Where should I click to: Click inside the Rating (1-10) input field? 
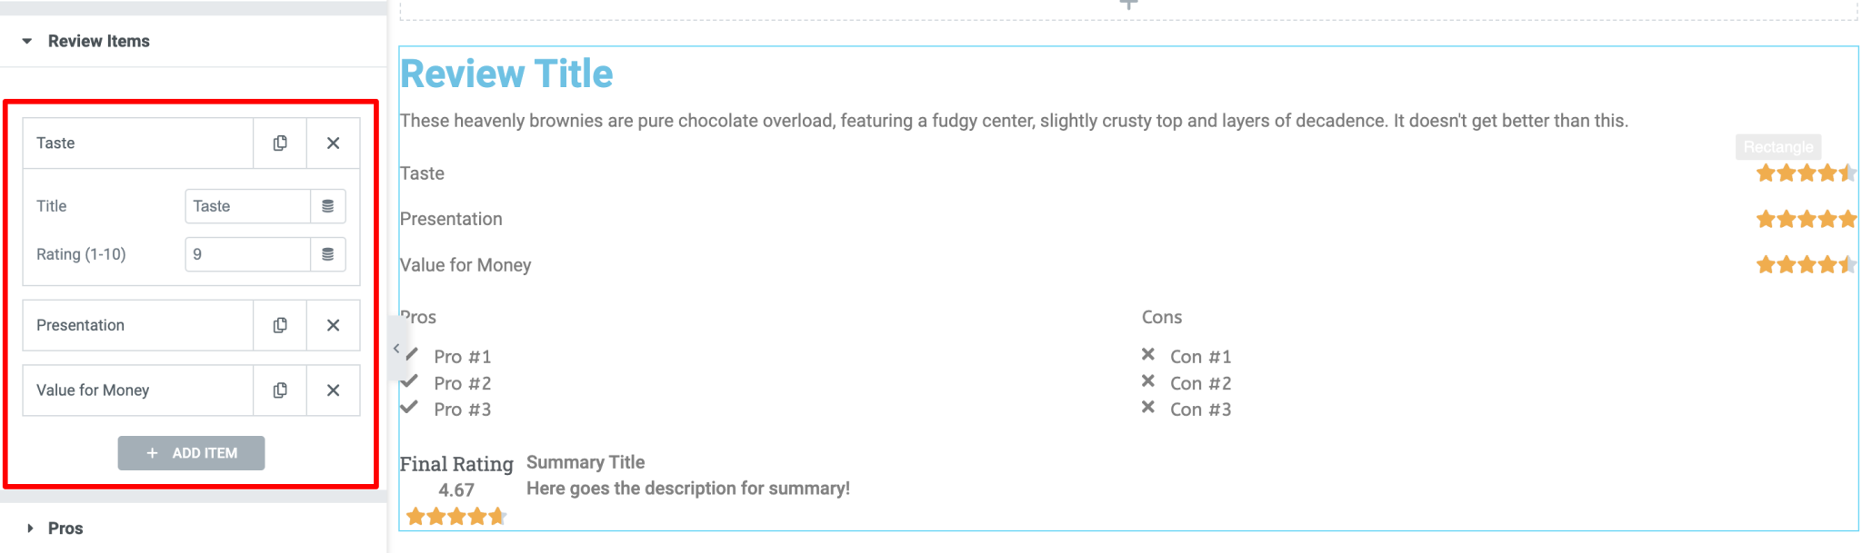point(247,254)
